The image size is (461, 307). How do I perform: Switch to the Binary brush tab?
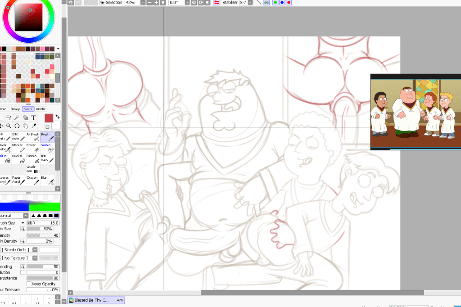coord(15,109)
